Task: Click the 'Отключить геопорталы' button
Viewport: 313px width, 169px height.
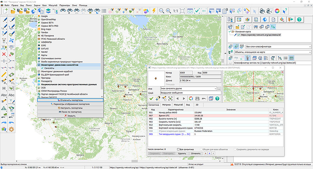Action: coord(70,100)
